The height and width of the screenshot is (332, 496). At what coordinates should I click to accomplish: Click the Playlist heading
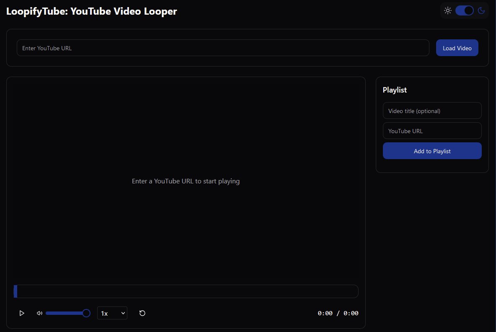(395, 90)
